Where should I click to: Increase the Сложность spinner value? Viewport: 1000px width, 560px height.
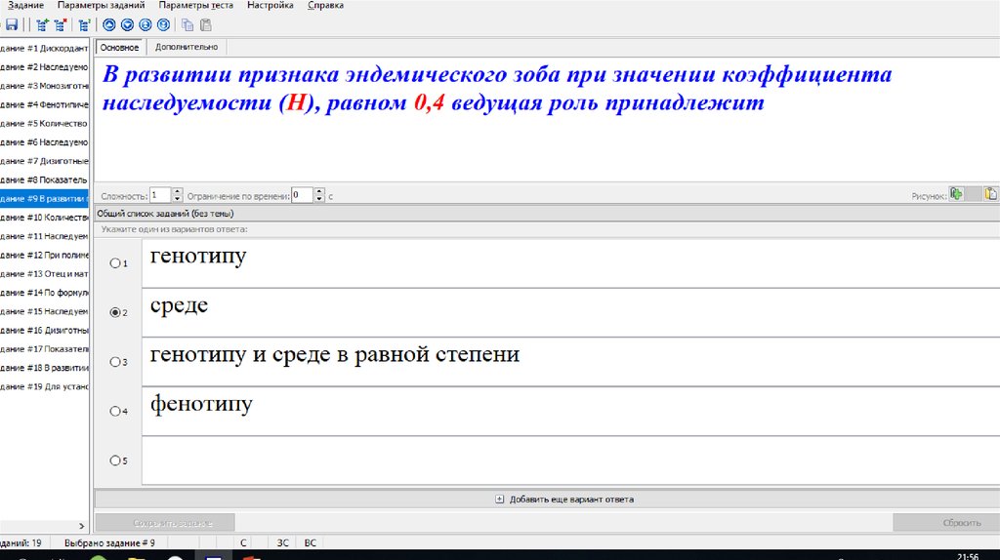(x=178, y=191)
